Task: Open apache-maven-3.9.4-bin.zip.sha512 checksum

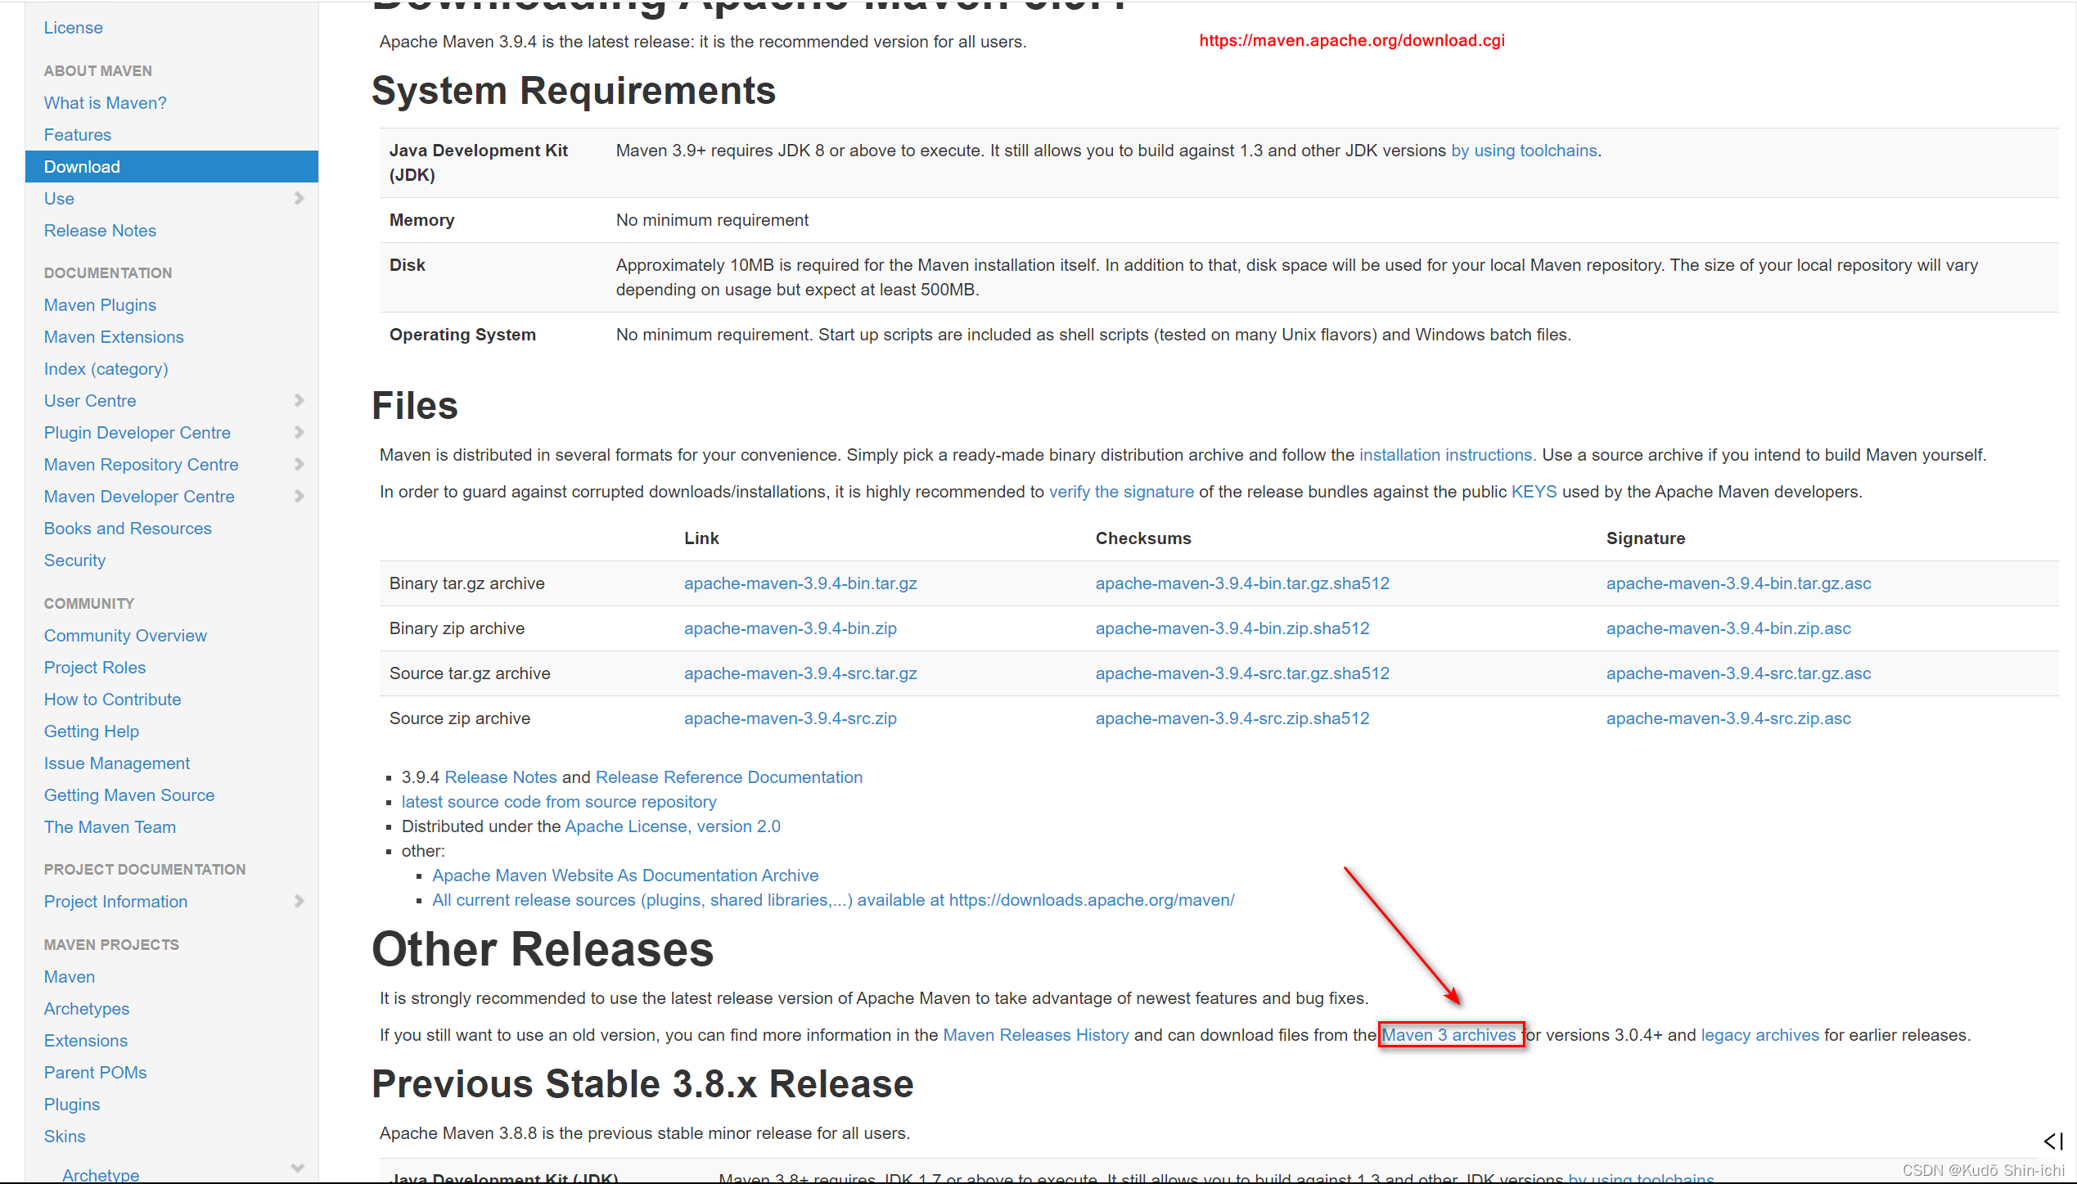Action: (x=1232, y=628)
